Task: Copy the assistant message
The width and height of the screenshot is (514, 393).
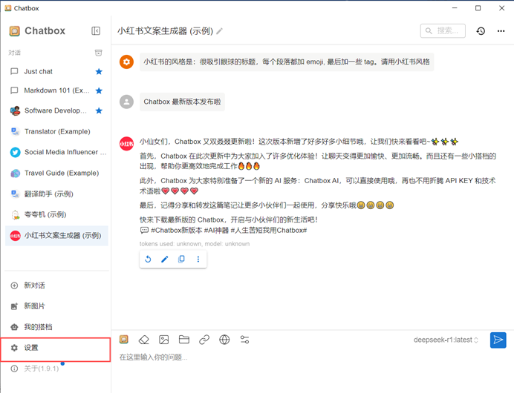Action: point(181,260)
